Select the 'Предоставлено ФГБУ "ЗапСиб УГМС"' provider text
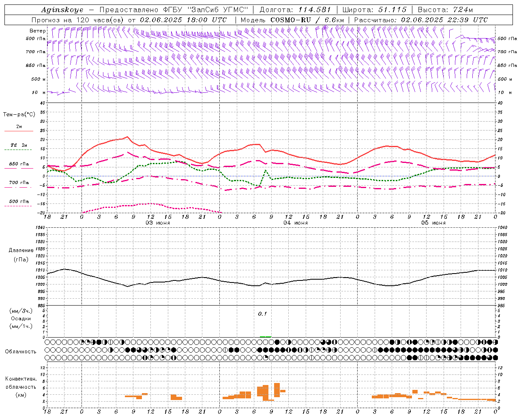The image size is (519, 415). [174, 10]
